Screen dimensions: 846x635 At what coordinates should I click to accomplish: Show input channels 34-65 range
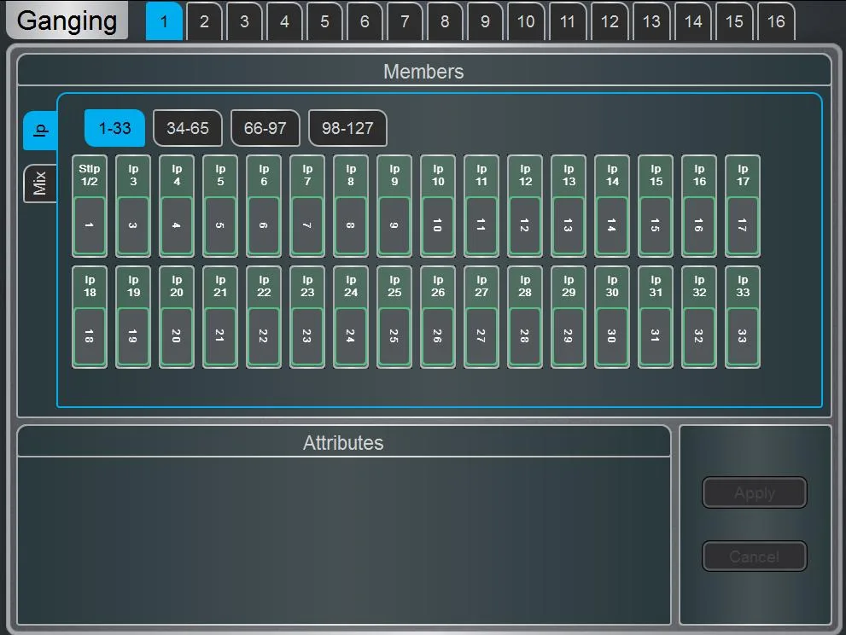(187, 128)
